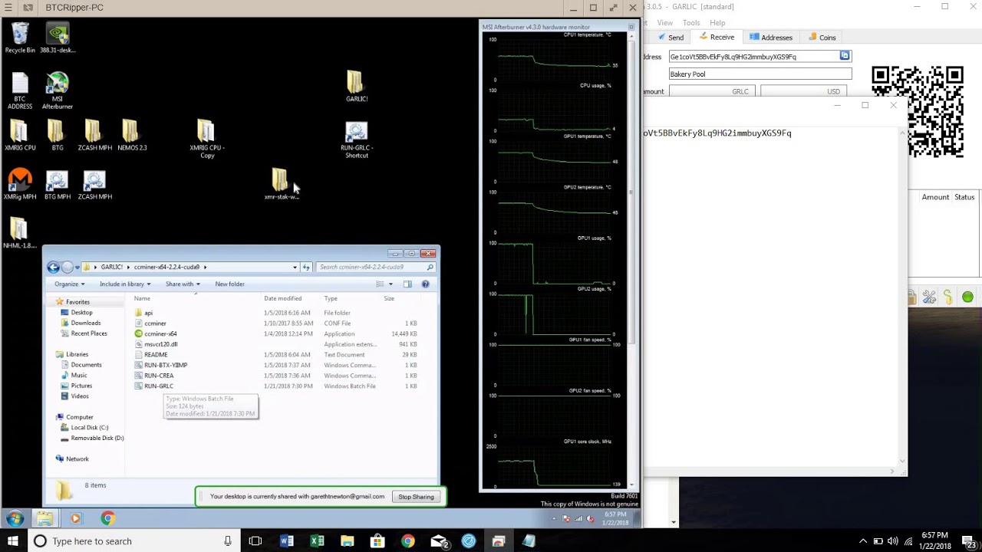The image size is (982, 552).
Task: Select the README text document
Action: tap(156, 354)
